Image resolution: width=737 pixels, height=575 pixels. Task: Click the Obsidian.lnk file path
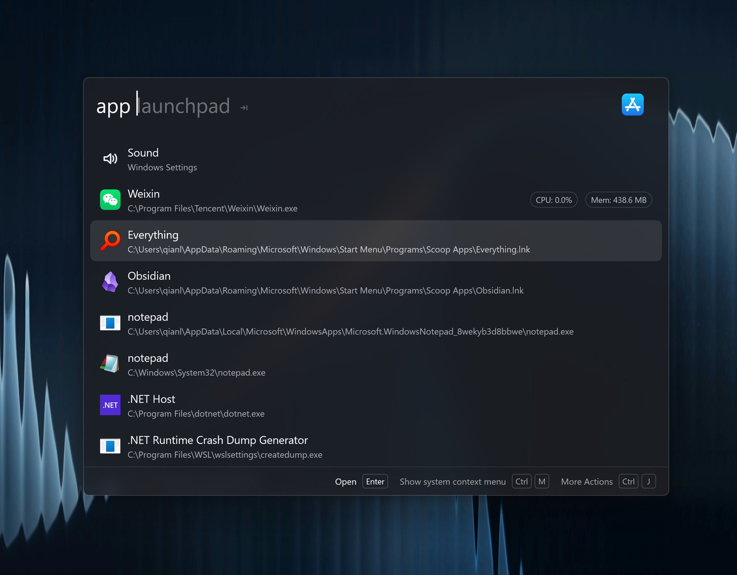point(326,291)
